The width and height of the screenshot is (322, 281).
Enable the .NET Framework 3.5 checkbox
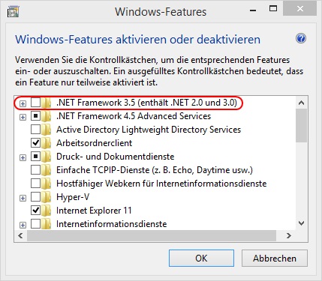tap(35, 103)
